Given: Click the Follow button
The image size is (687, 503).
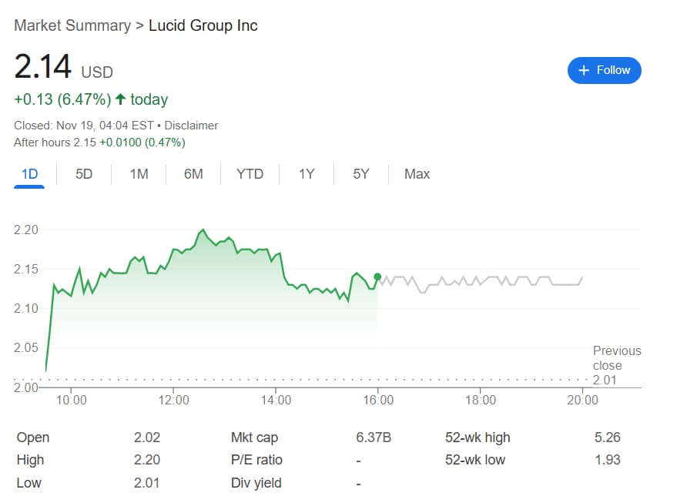Looking at the screenshot, I should (604, 70).
